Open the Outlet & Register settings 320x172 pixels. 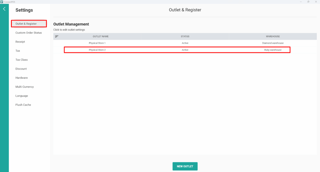click(26, 24)
